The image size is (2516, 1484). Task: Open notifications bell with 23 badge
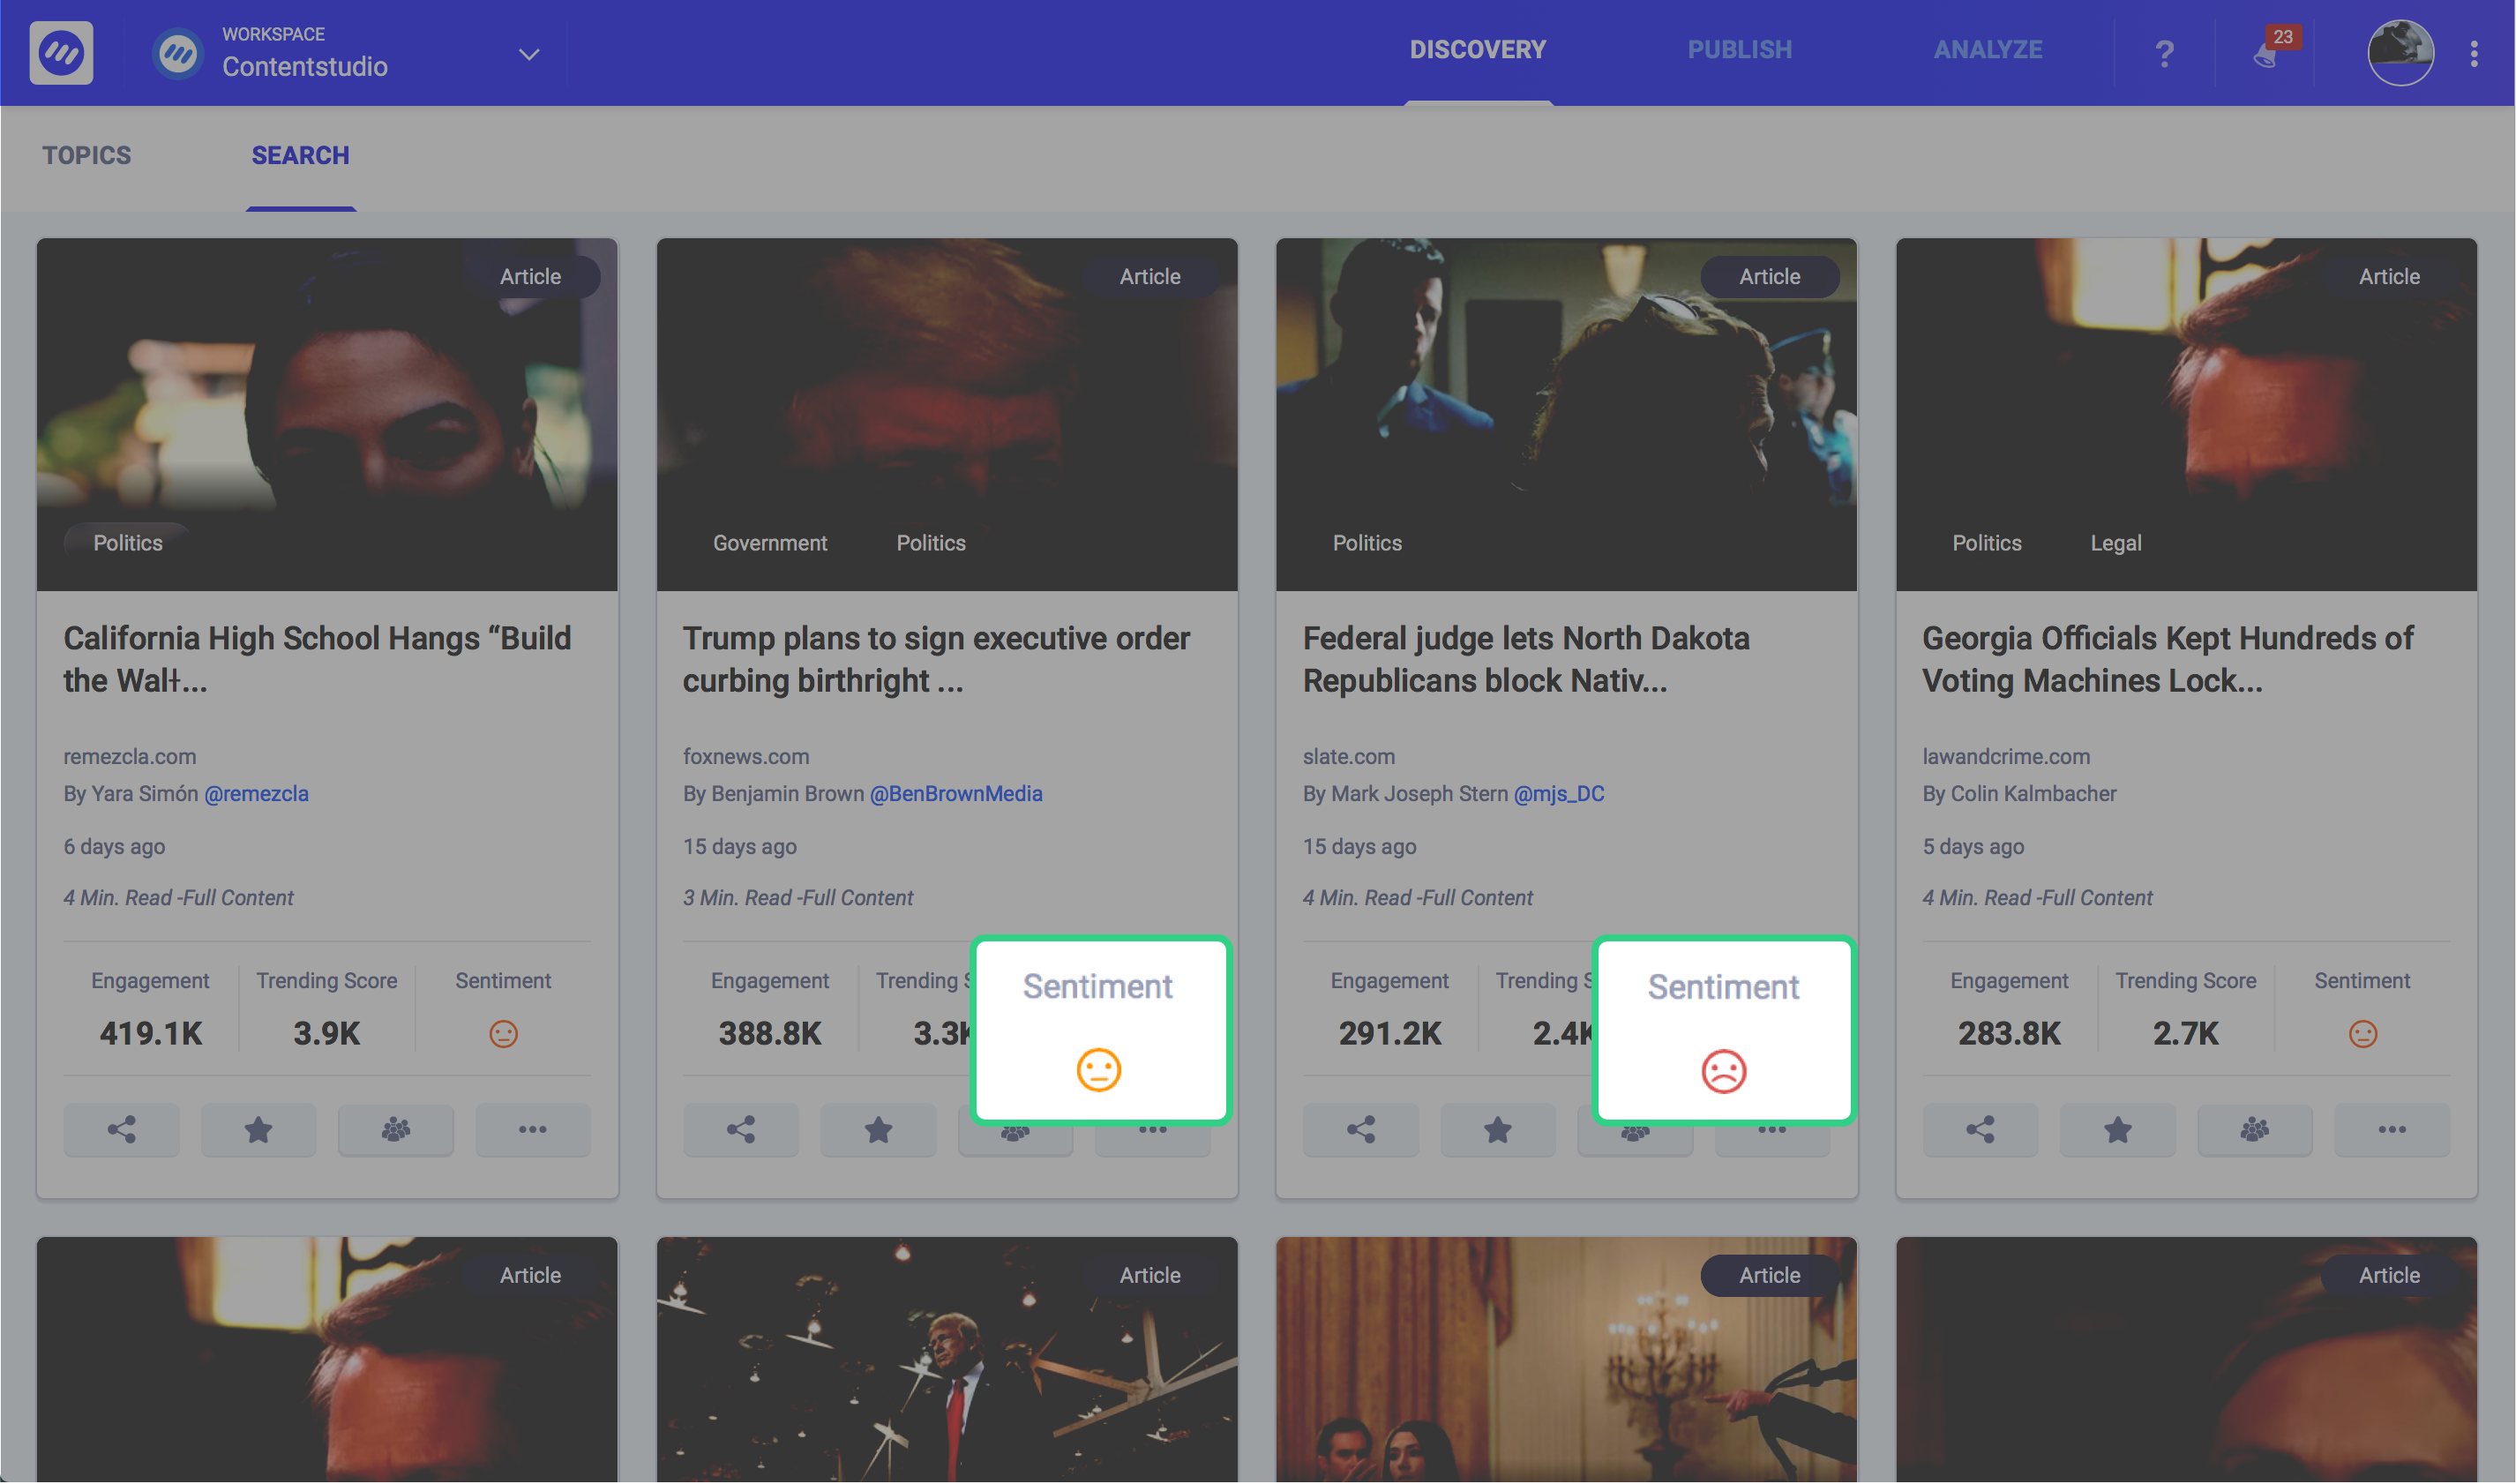[x=2266, y=55]
